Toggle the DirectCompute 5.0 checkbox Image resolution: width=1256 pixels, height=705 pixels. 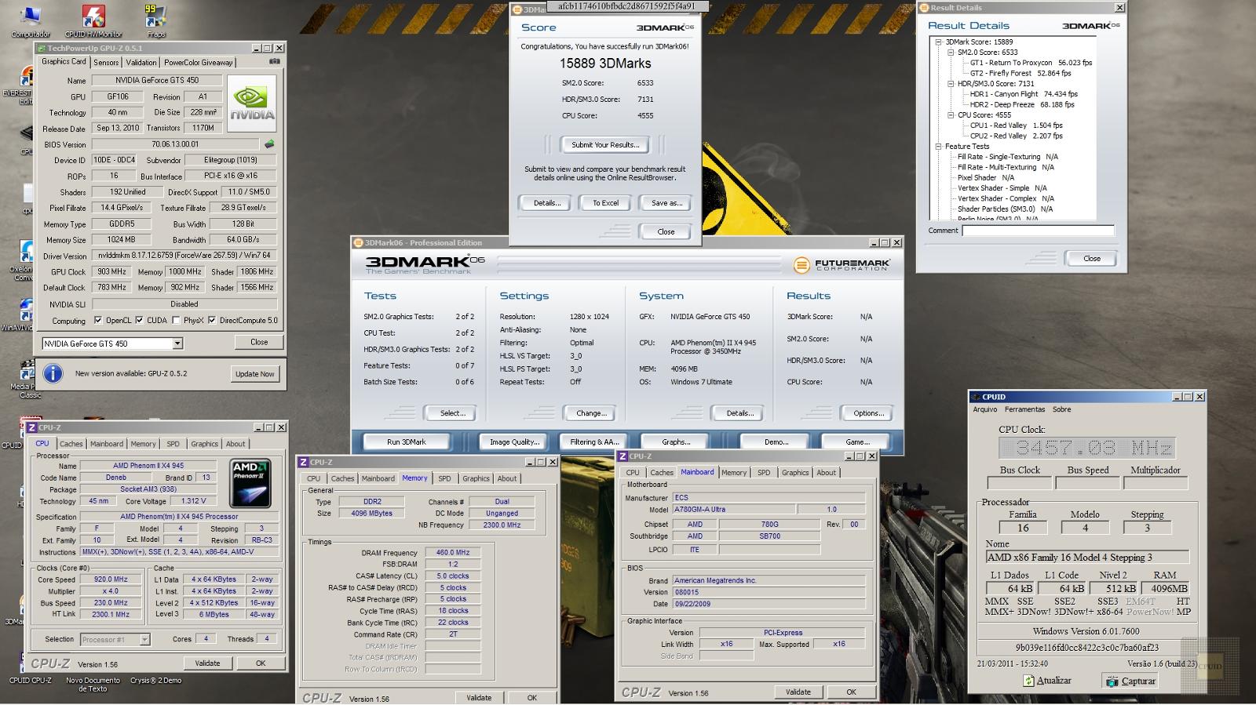point(212,320)
